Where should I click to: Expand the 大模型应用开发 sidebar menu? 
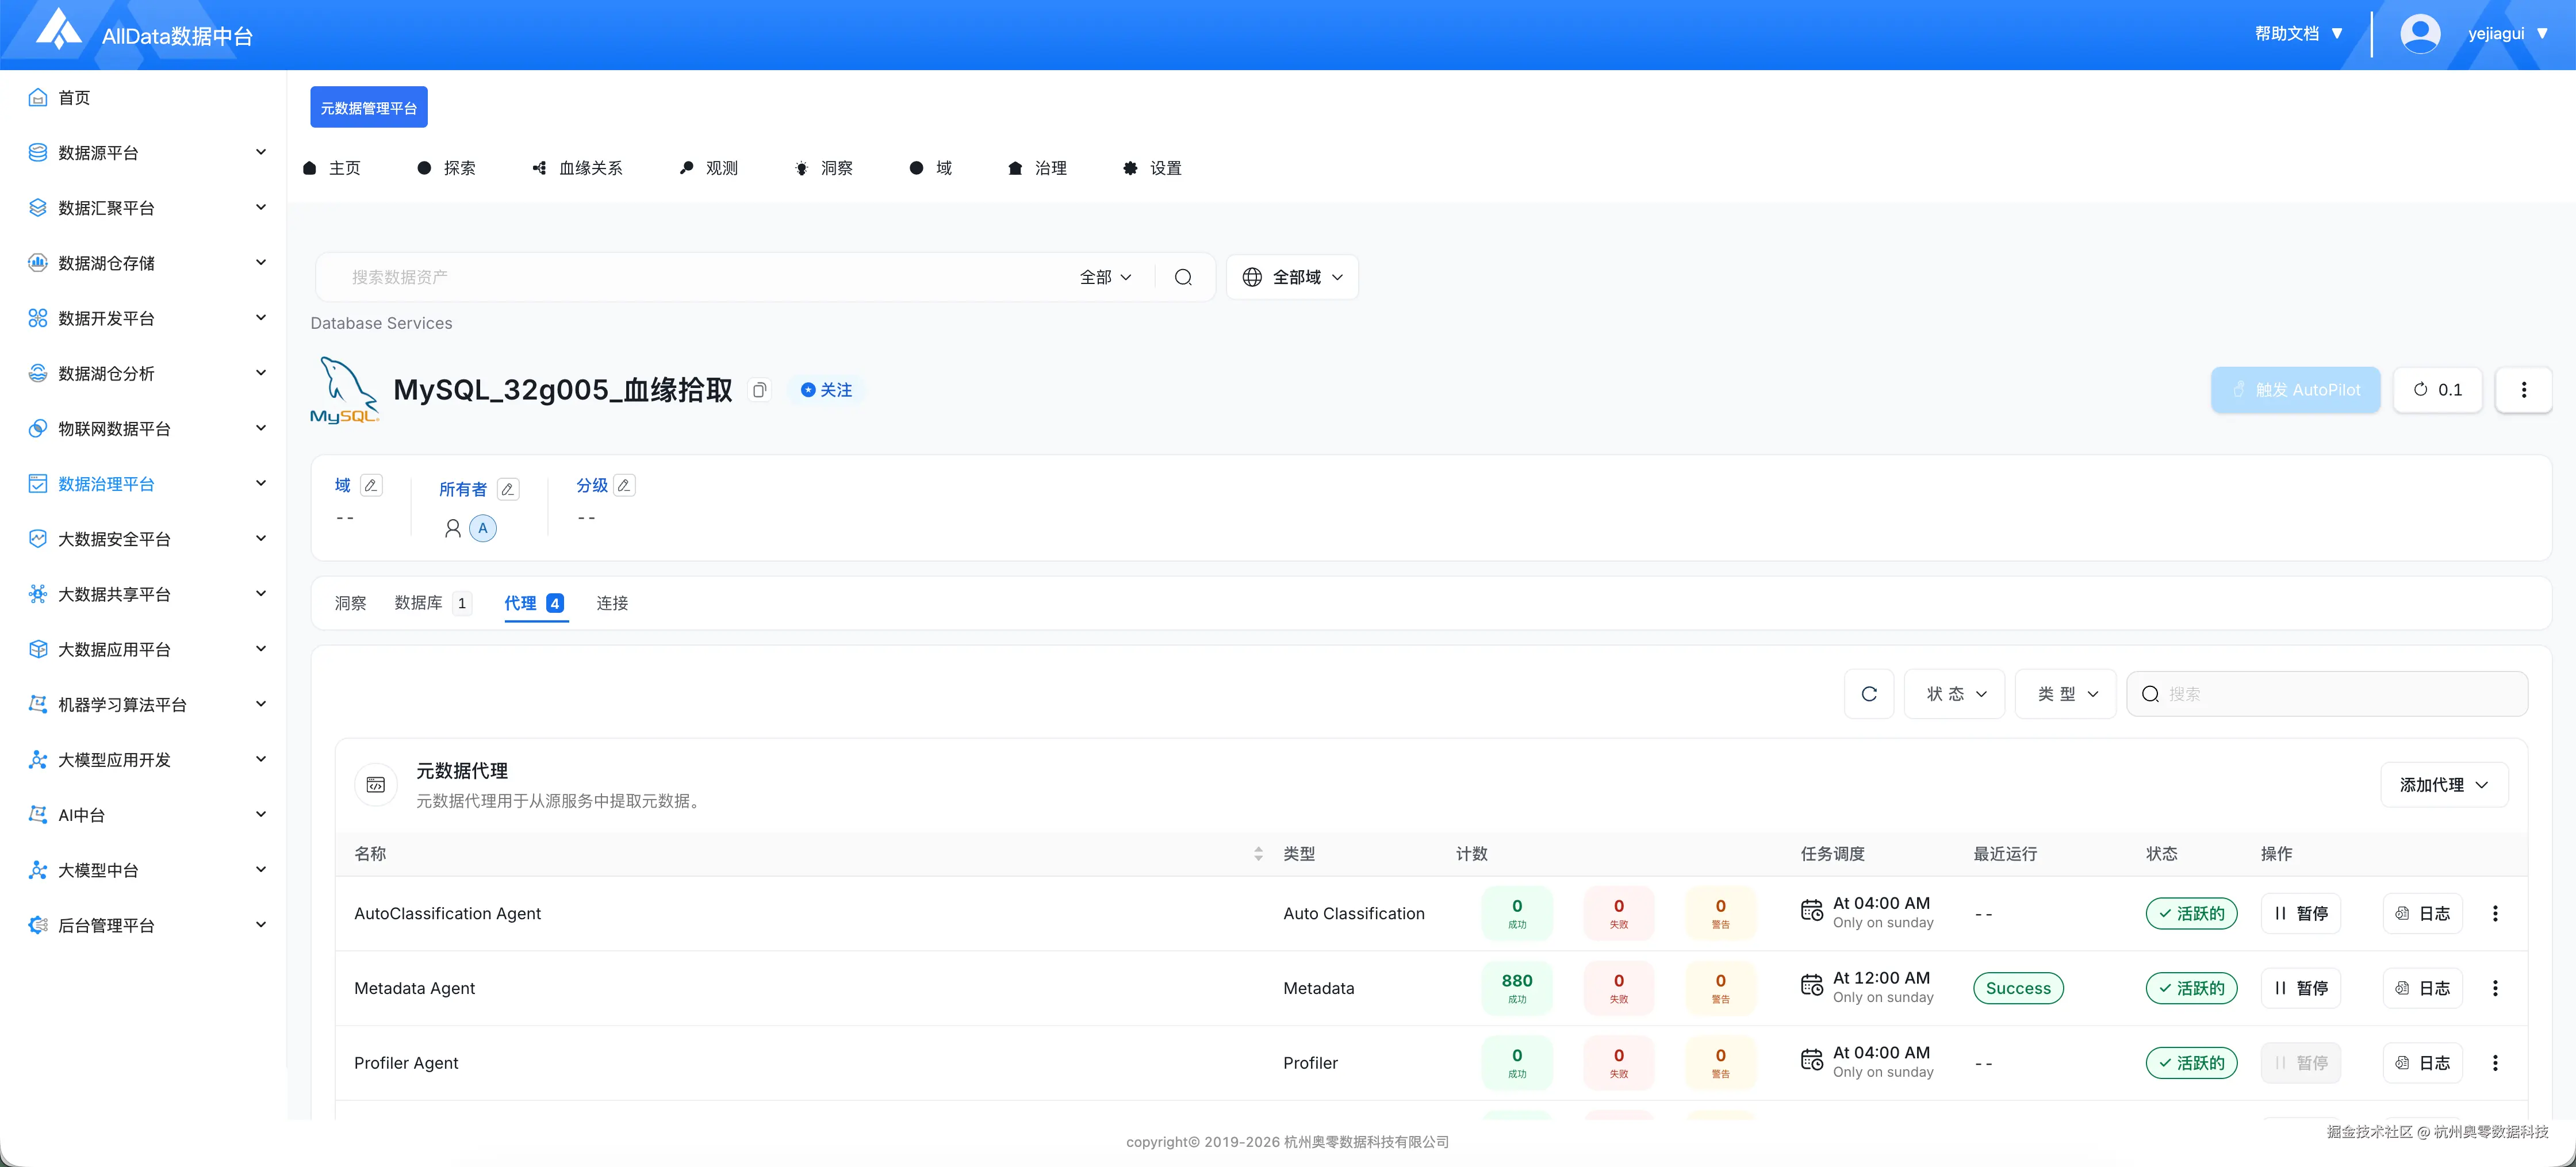coord(261,759)
